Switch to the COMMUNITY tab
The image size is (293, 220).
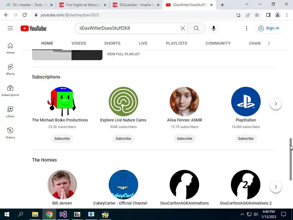pyautogui.click(x=218, y=44)
